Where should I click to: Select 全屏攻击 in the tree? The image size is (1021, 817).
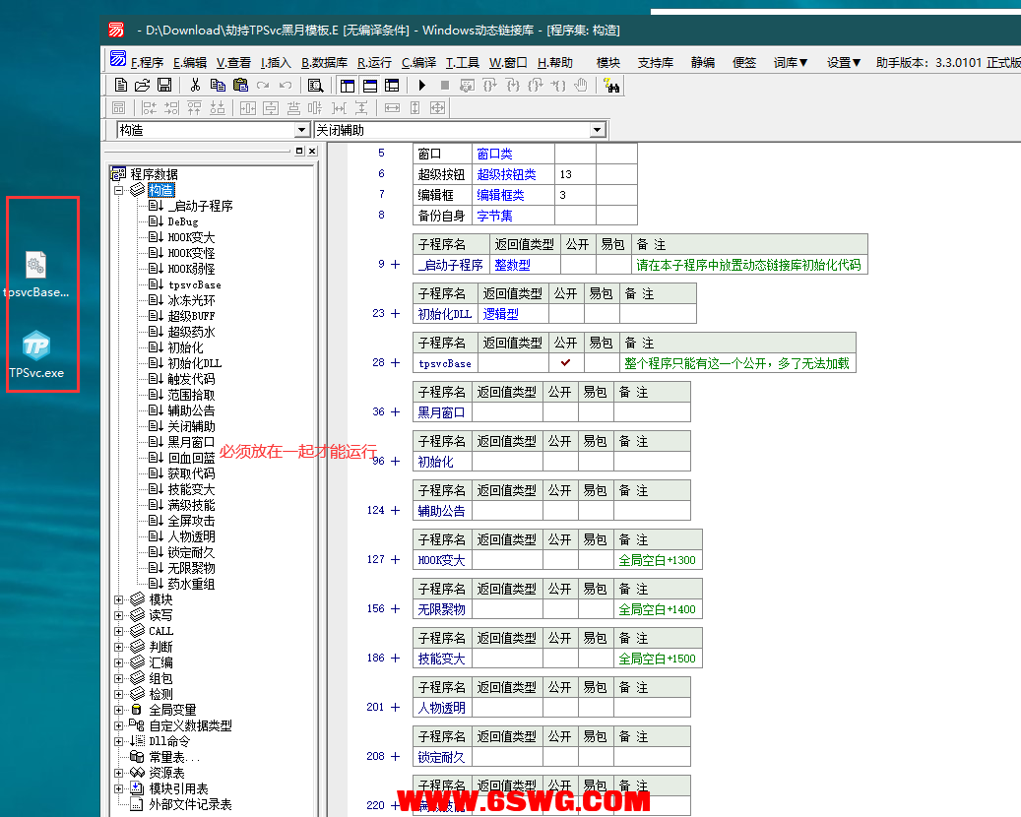pyautogui.click(x=191, y=521)
